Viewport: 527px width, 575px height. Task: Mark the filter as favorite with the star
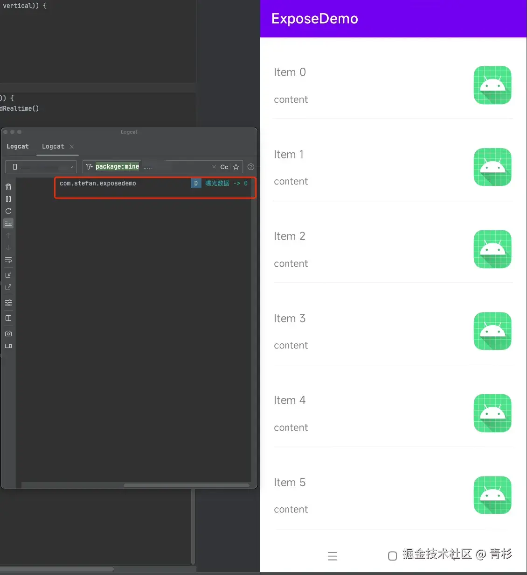(236, 167)
